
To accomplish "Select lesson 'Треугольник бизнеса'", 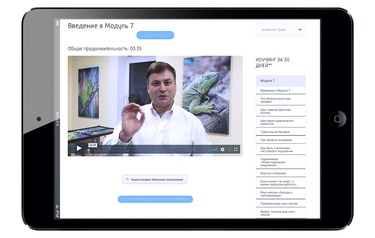I will [x=275, y=132].
